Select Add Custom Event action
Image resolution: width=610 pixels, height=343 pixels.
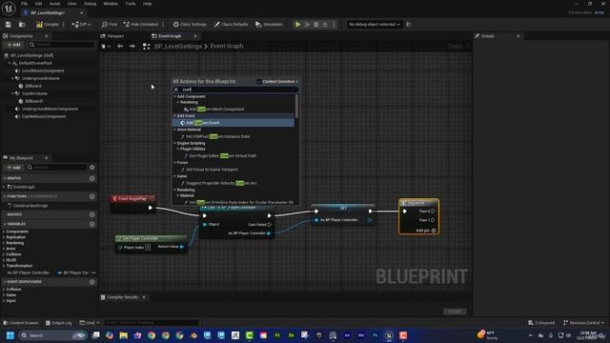(x=233, y=123)
